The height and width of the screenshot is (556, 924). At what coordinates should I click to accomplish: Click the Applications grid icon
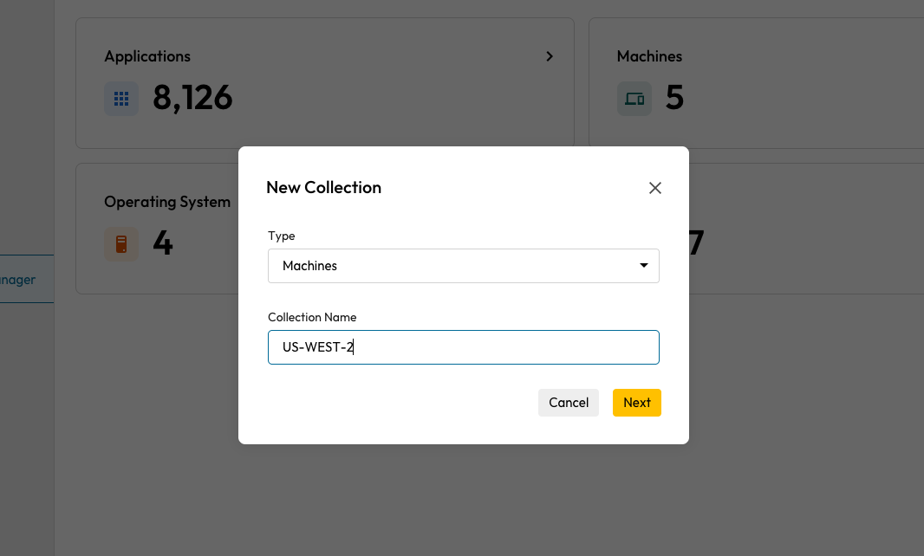pyautogui.click(x=121, y=99)
